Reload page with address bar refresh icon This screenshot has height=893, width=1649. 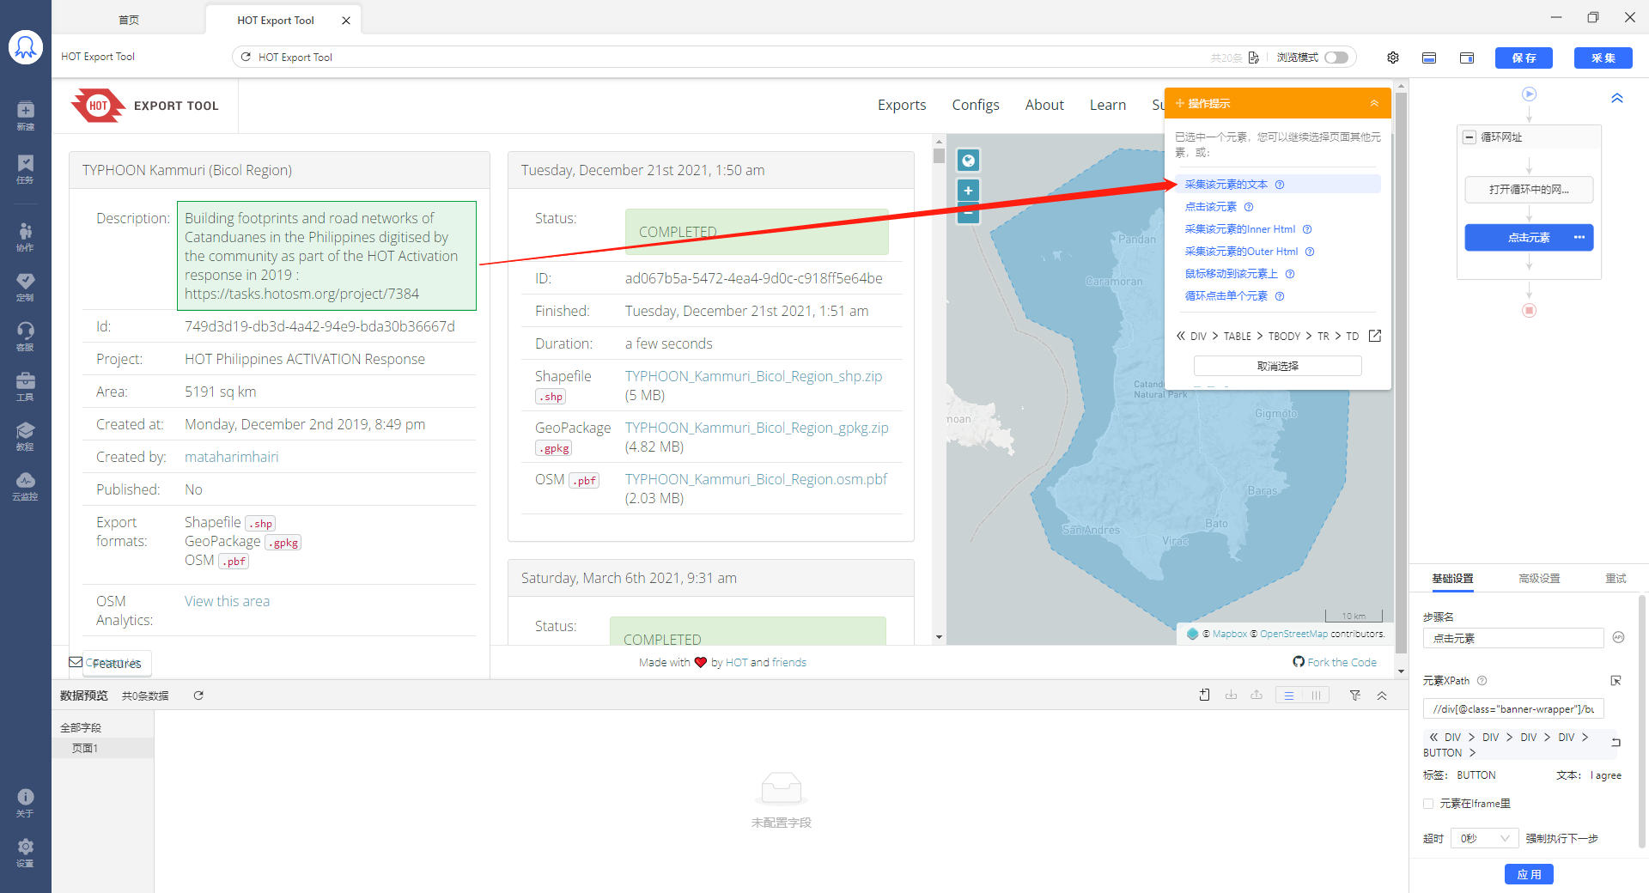(x=246, y=57)
